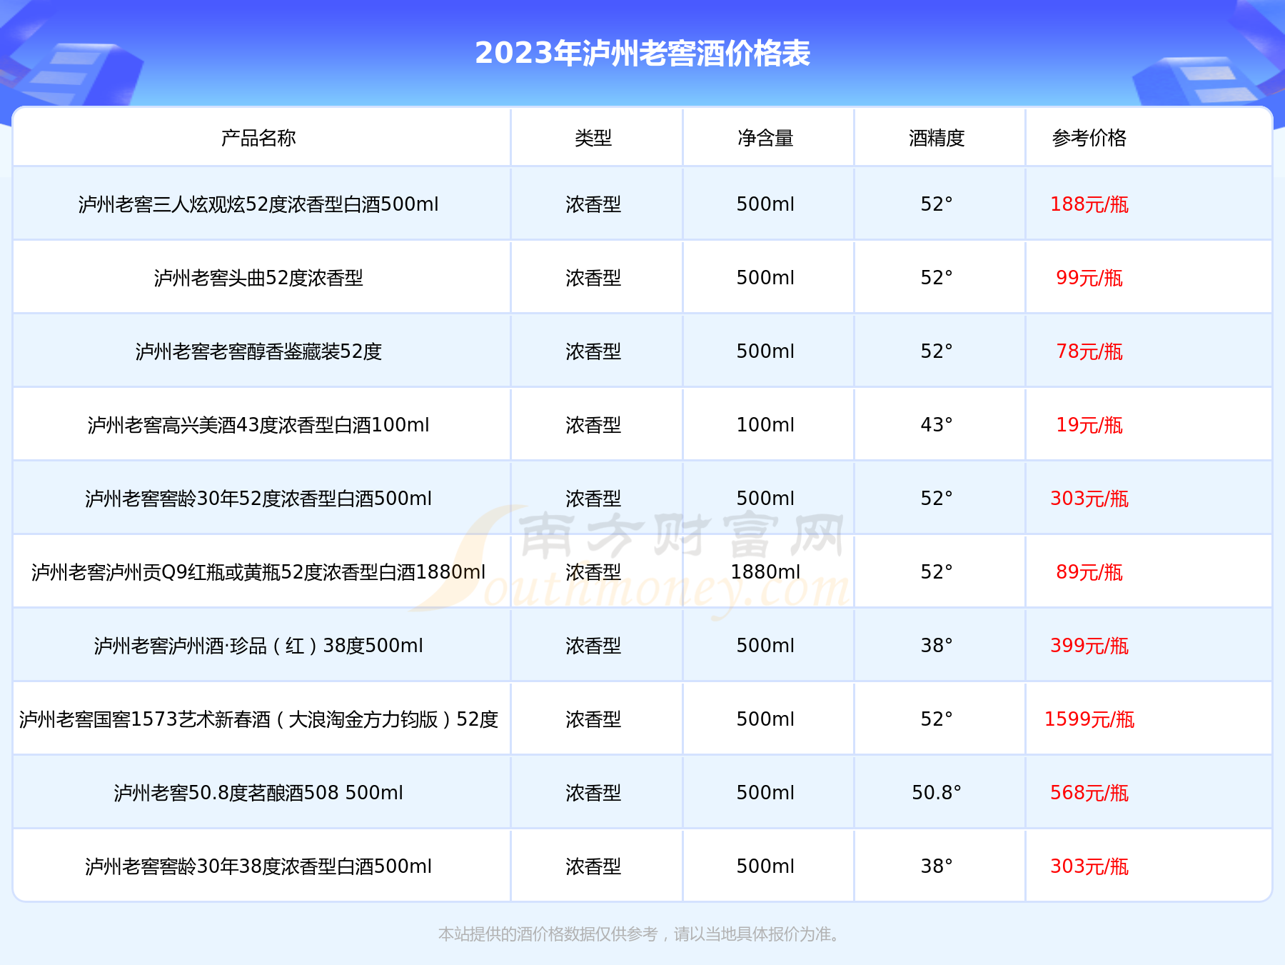
Task: Click product 泸州老窖头曲52度浓香型
Action: coord(258,278)
